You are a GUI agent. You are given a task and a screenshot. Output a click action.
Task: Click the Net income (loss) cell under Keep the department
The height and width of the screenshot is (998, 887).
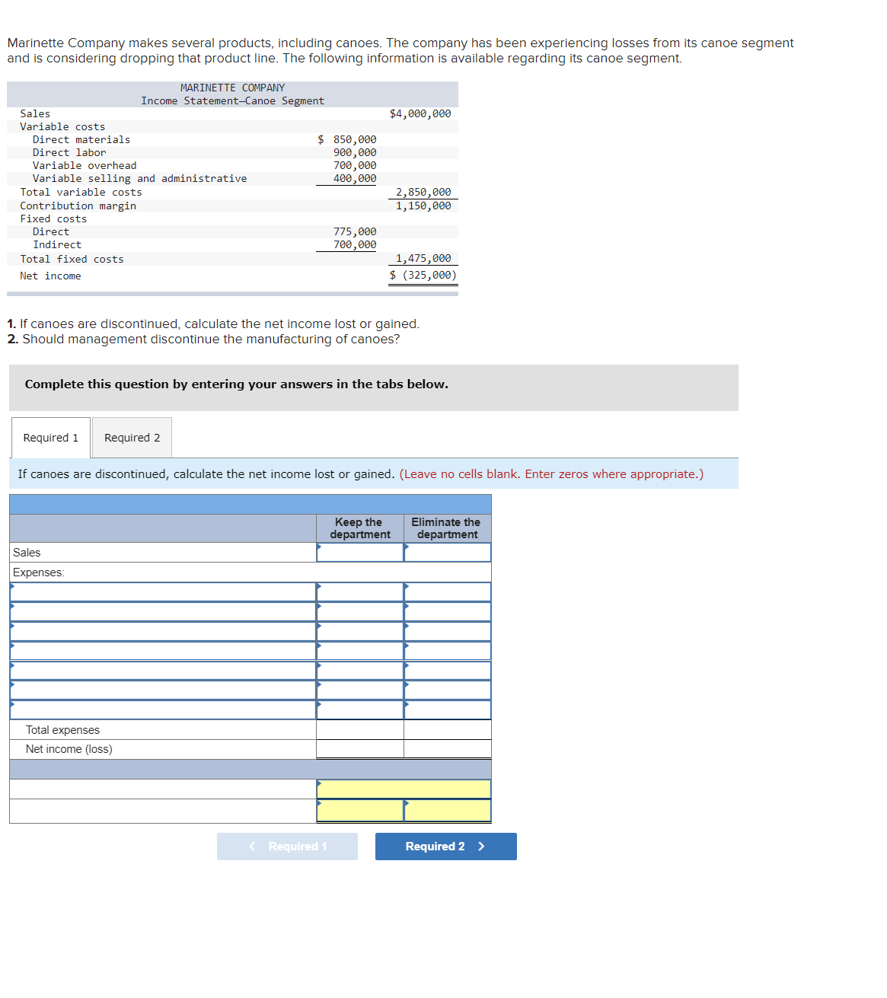(x=359, y=748)
